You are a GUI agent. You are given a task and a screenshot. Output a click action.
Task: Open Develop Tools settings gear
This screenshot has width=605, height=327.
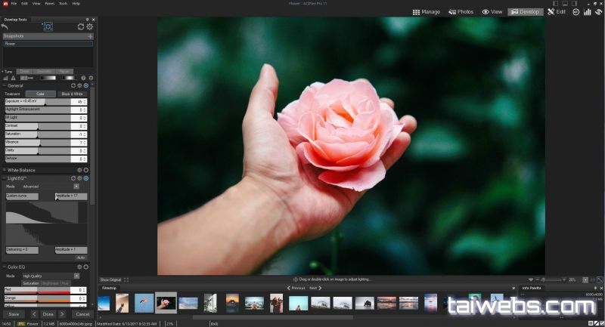[x=90, y=26]
